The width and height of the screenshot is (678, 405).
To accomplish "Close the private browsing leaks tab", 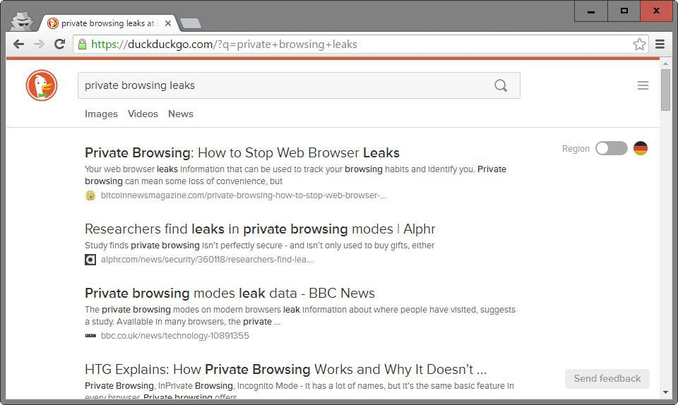I will 168,23.
